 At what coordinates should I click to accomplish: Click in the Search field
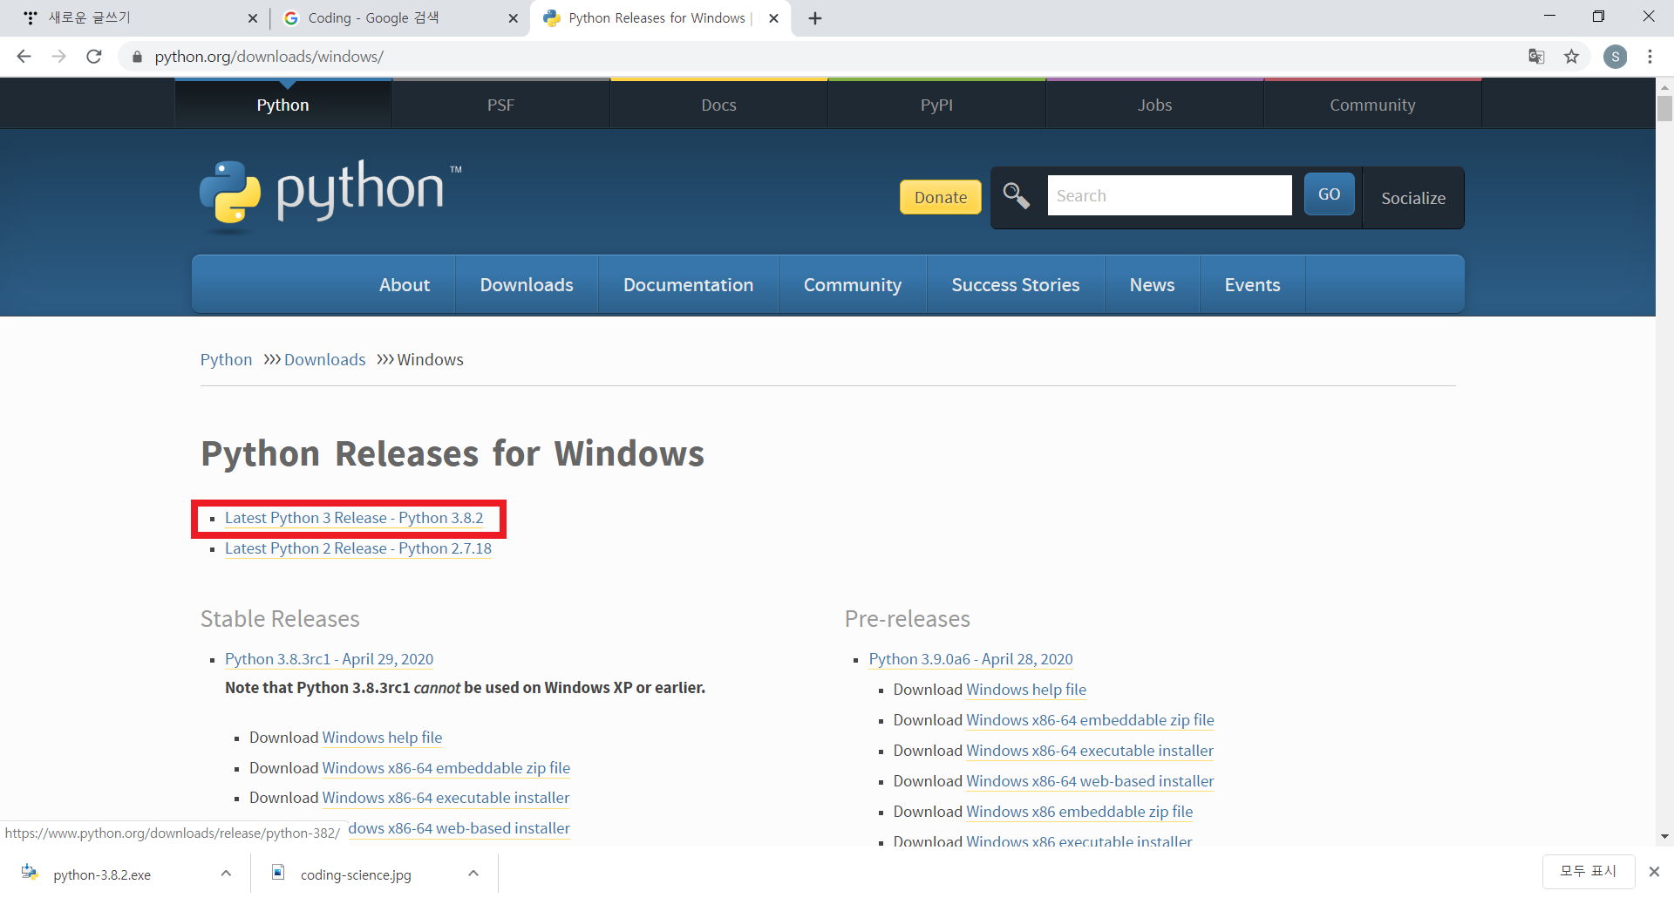(1169, 195)
